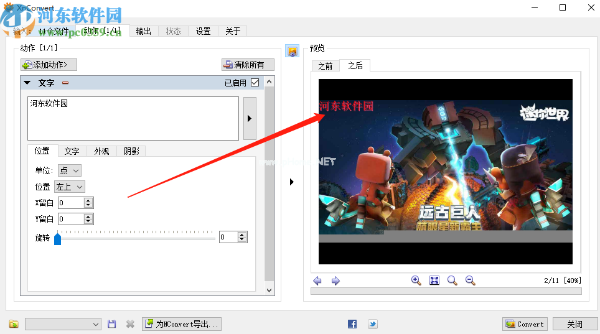
Task: Toggle the preview panel icon button
Action: [x=292, y=51]
